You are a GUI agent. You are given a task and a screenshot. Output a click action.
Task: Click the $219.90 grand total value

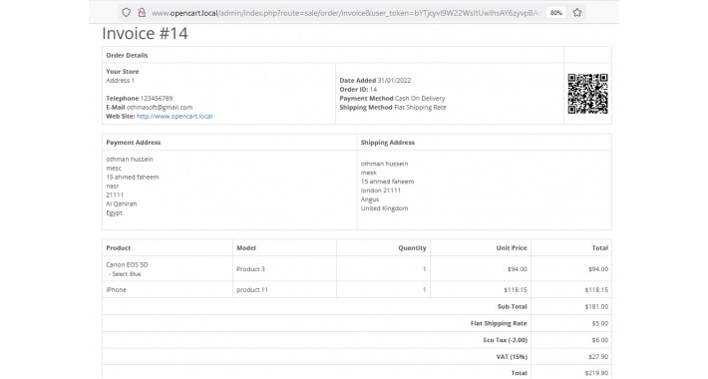596,373
